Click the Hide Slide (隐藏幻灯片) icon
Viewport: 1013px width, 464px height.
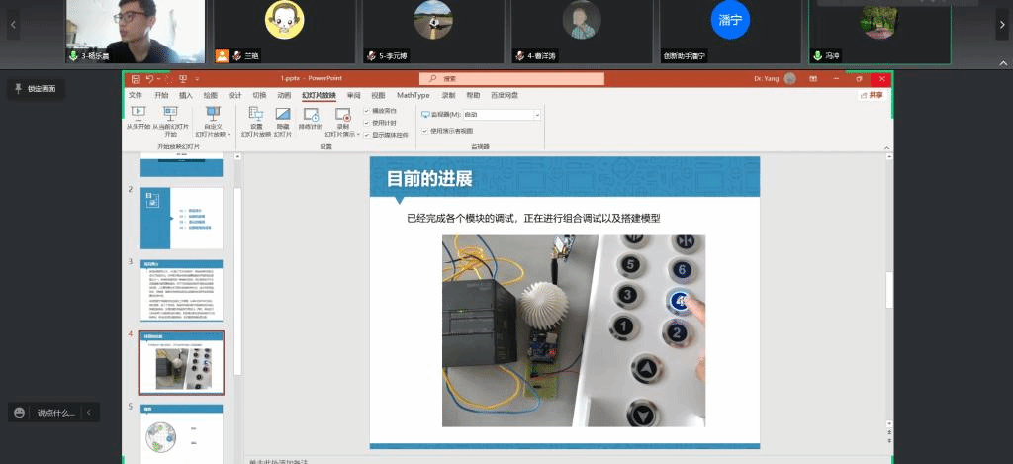[x=283, y=115]
